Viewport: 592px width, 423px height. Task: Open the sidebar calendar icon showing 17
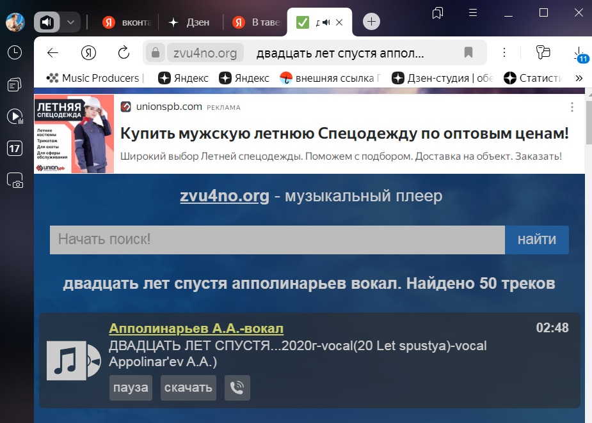(x=15, y=148)
